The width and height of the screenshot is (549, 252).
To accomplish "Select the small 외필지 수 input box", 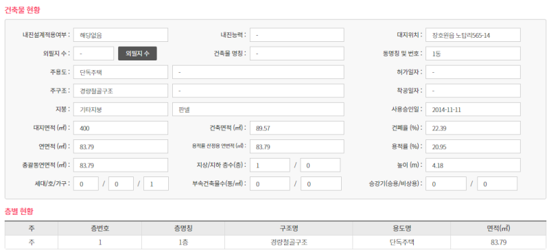I will (x=93, y=54).
